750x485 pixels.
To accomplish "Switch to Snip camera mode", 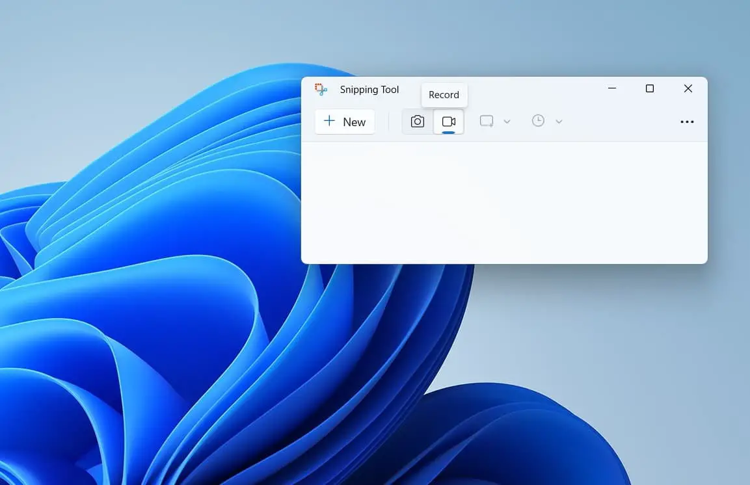I will 418,122.
